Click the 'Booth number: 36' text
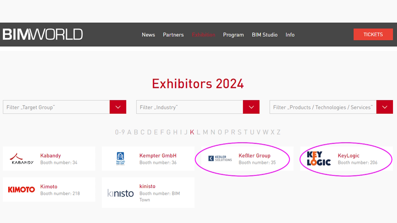The height and width of the screenshot is (223, 397). click(x=158, y=163)
